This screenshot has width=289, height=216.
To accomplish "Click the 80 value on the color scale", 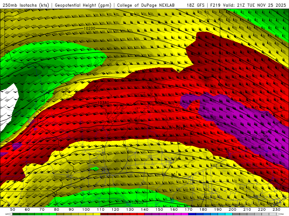I will point(57,210).
